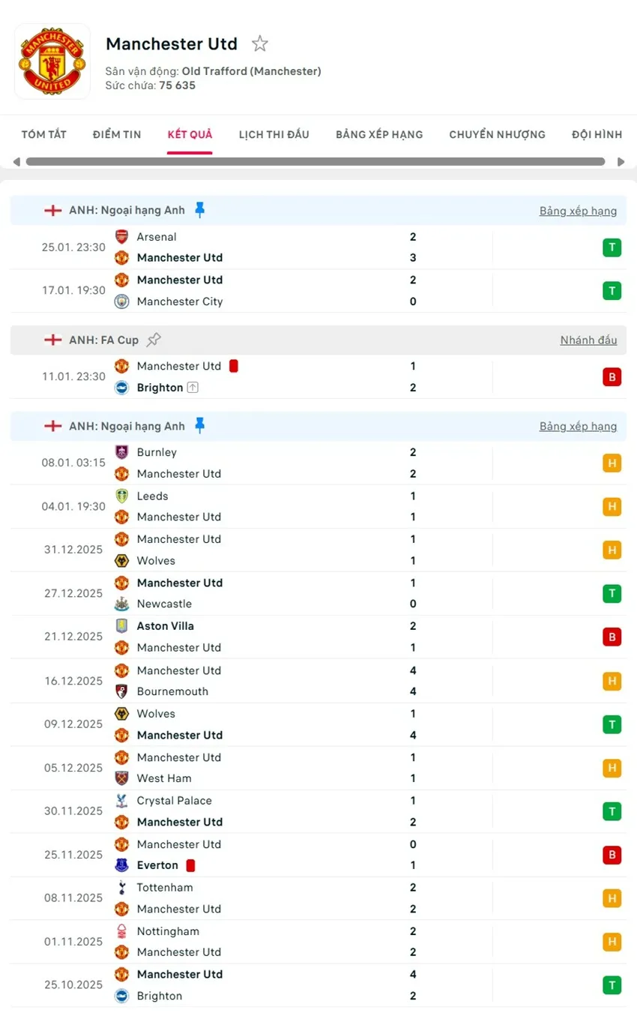The width and height of the screenshot is (637, 1016).
Task: Open the Nhánh đấu bracket link
Action: (x=588, y=340)
